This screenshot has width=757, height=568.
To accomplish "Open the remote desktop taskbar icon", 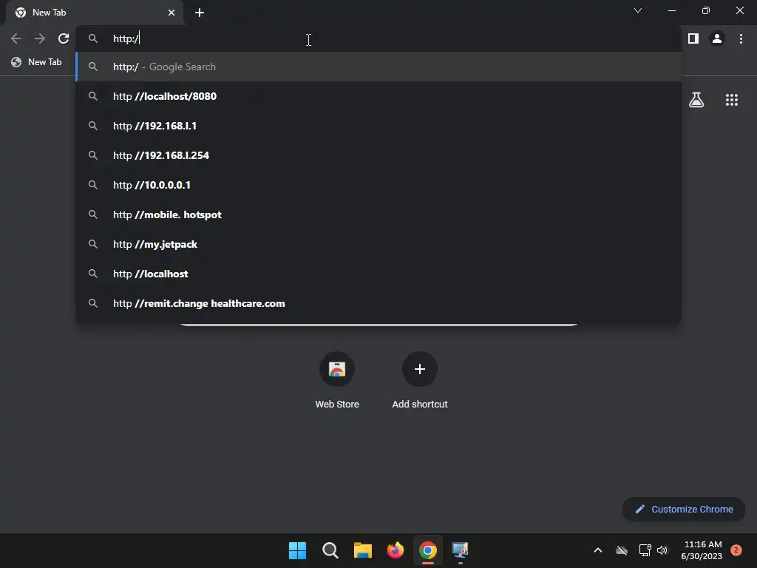I will pyautogui.click(x=460, y=550).
